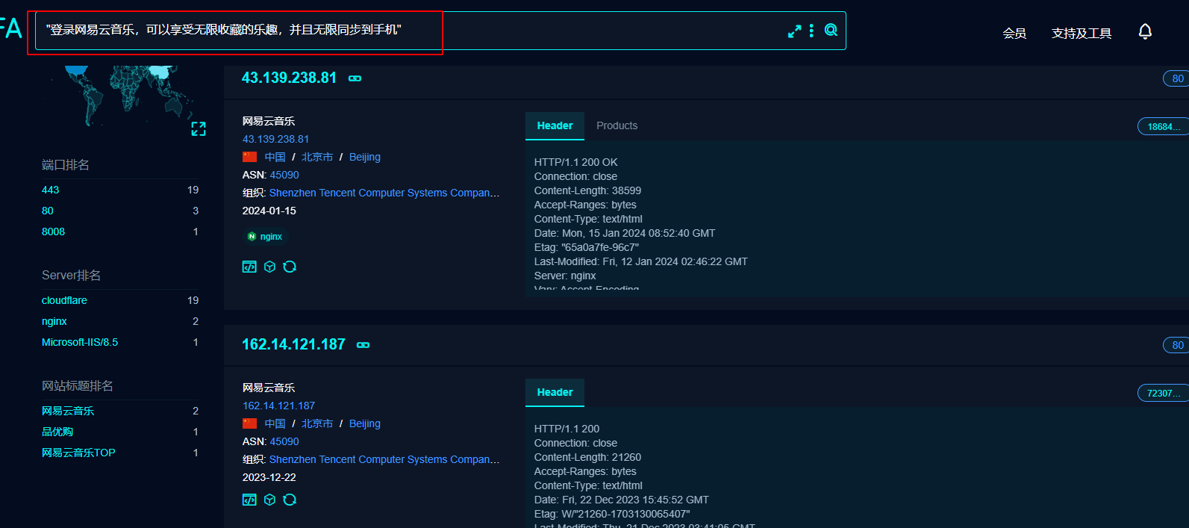Click date 2024-01-15 text
The width and height of the screenshot is (1189, 528).
point(269,211)
